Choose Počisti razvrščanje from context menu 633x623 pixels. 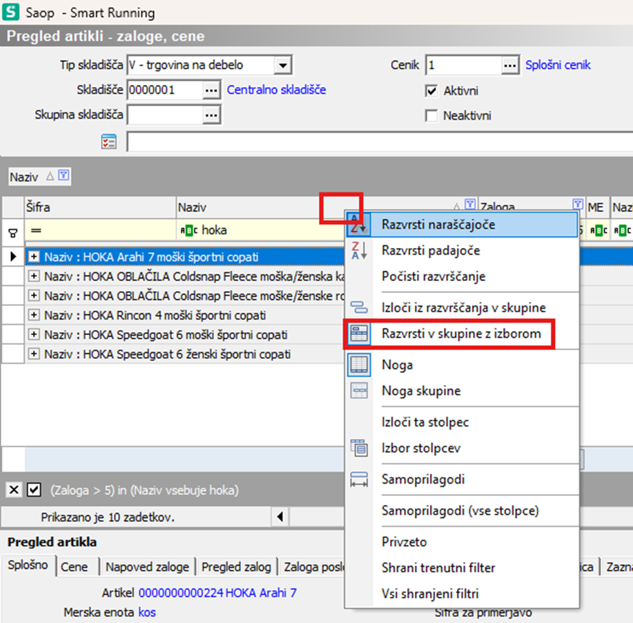(x=462, y=276)
